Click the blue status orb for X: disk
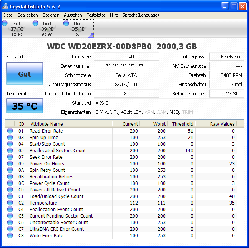Screen dimensions: 249x248 point(66,23)
